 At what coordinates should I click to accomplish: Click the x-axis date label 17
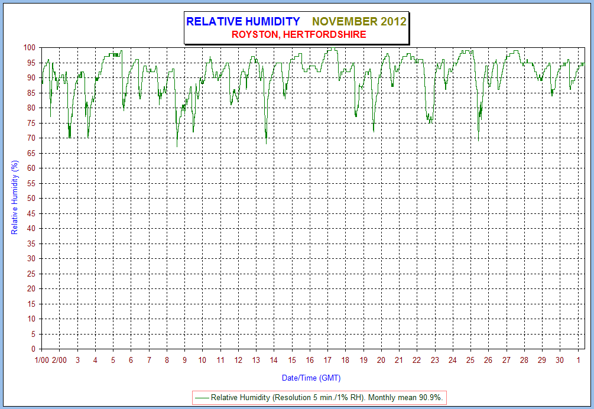click(327, 360)
